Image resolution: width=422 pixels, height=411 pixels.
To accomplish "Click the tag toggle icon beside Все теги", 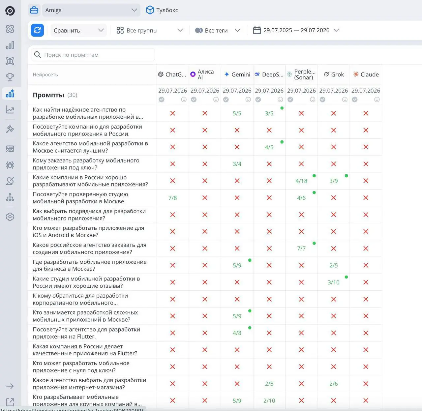I will tap(199, 30).
